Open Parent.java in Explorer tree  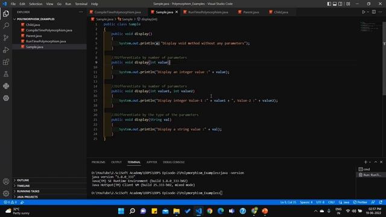(34, 36)
